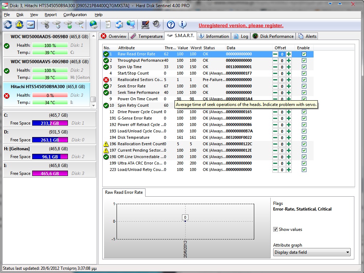This screenshot has height=273, width=364.
Task: Uncheck Enable for Disk Temperature
Action: click(x=304, y=137)
